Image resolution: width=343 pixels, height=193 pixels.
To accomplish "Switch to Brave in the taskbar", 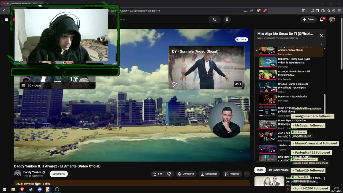I will coord(22,190).
